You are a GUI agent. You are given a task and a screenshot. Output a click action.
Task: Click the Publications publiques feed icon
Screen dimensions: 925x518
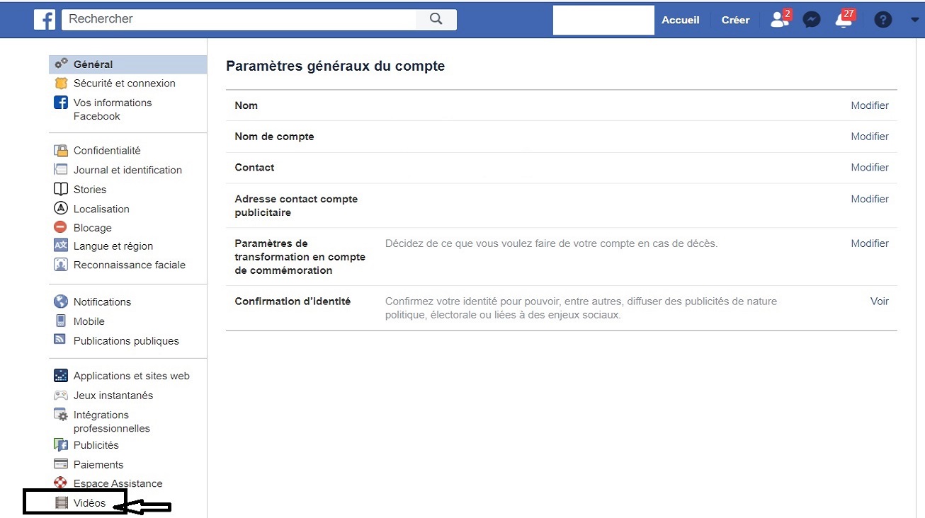(x=61, y=340)
